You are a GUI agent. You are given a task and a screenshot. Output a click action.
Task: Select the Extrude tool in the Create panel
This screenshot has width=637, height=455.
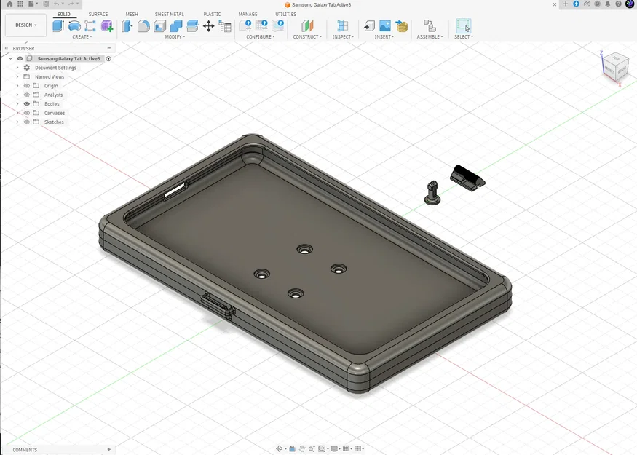pos(58,26)
